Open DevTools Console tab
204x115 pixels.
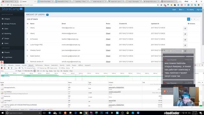[x=18, y=65]
